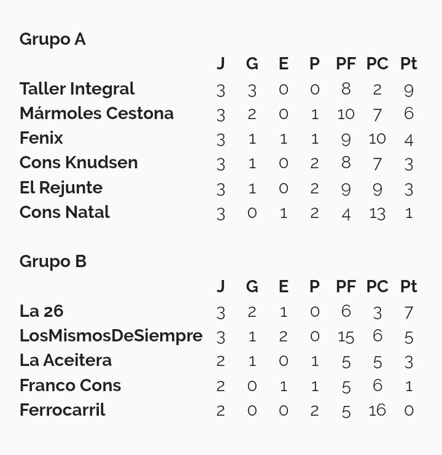Screen dimensions: 442x455
Task: Select the Franco Cons team name
Action: coord(70,386)
